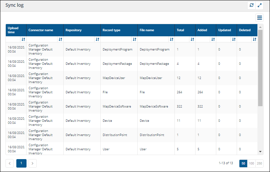Image resolution: width=270 pixels, height=172 pixels.
Task: Switch page size to 250 rows
Action: 259,163
